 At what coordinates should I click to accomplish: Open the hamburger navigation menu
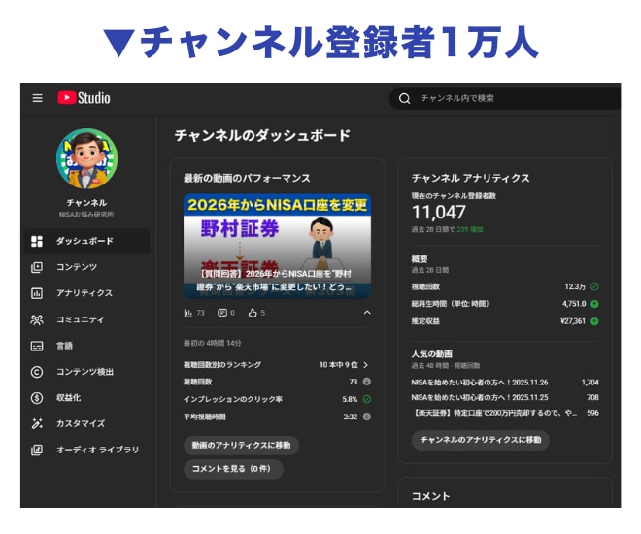click(38, 98)
